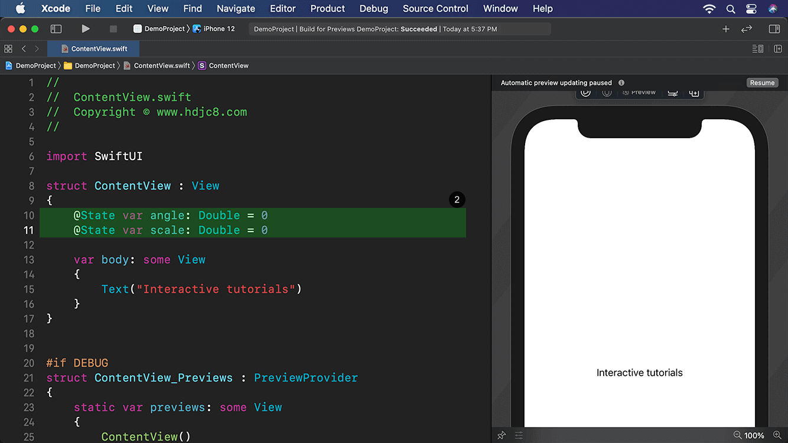788x443 pixels.
Task: Click the build status activity field
Action: pos(400,29)
